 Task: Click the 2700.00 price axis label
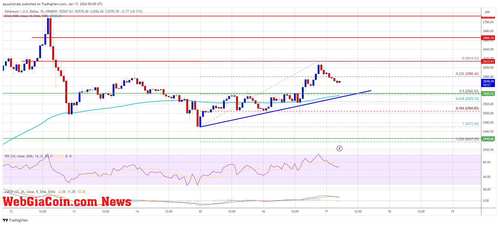[488, 22]
